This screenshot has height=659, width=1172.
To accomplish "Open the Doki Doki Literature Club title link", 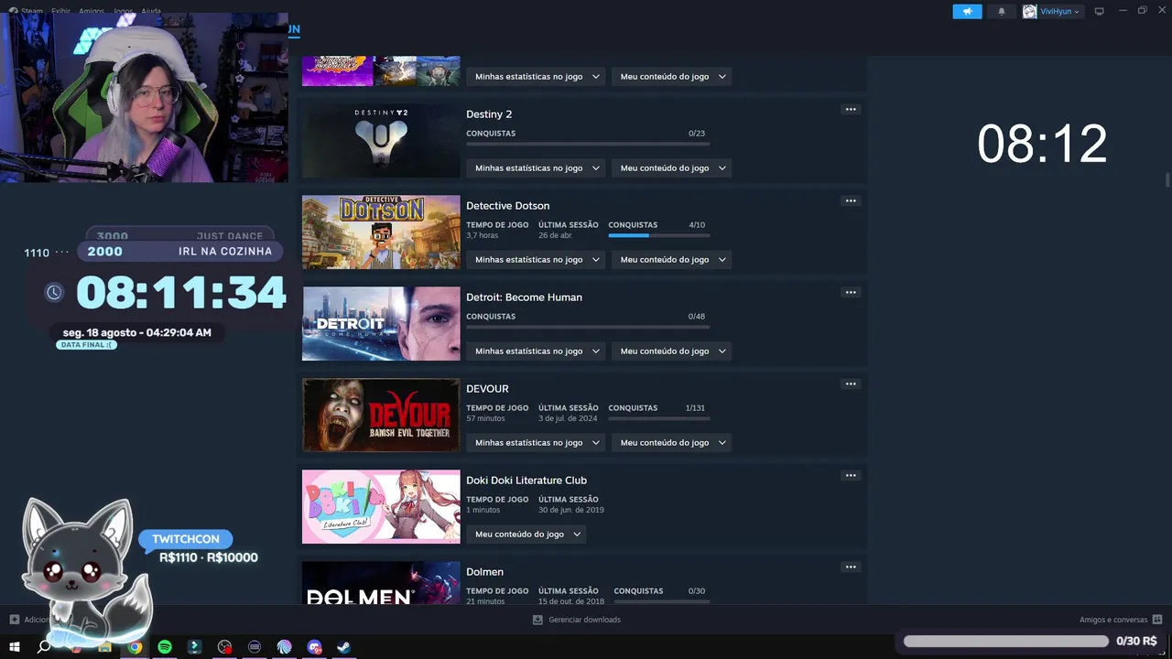I will click(x=526, y=481).
